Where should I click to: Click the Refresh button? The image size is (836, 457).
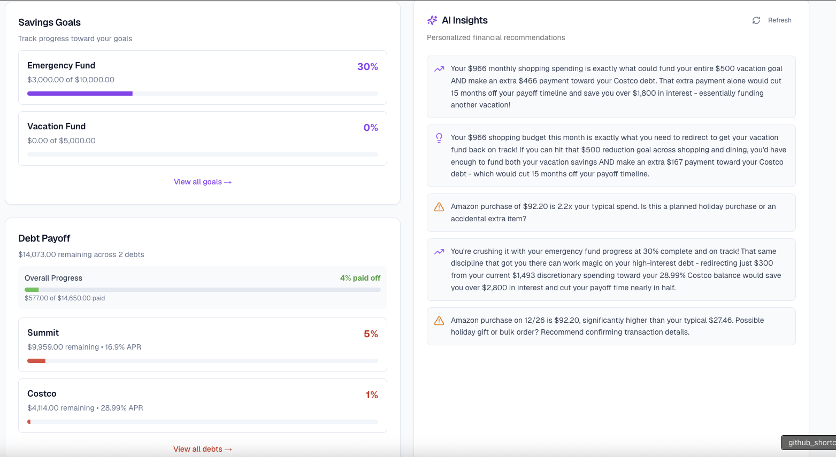772,20
